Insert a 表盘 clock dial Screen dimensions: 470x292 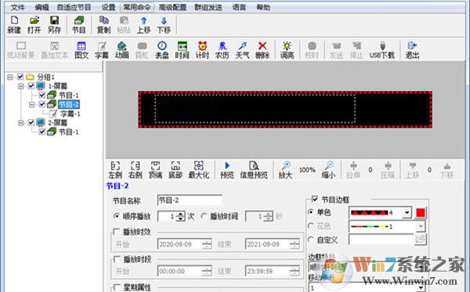(162, 50)
